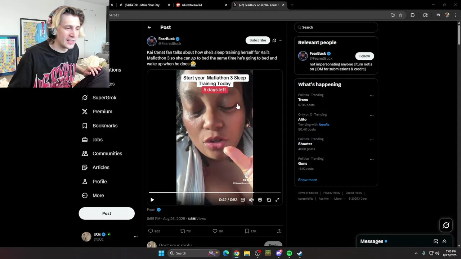Open Windows Start menu
The height and width of the screenshot is (259, 461).
coord(161,253)
